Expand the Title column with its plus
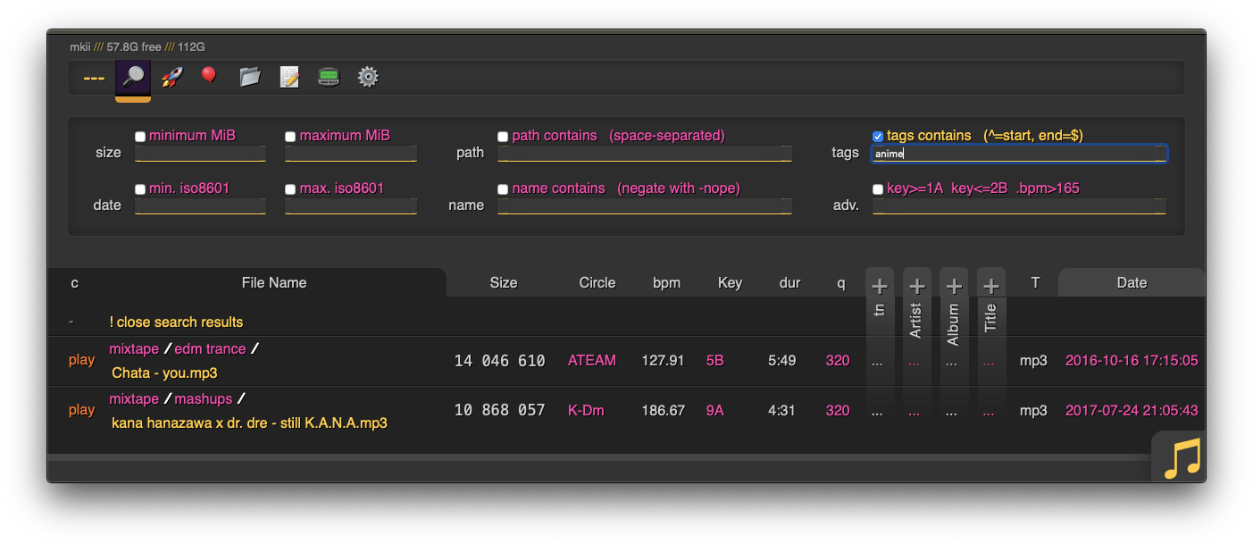Viewport: 1253px width, 544px height. [x=991, y=286]
